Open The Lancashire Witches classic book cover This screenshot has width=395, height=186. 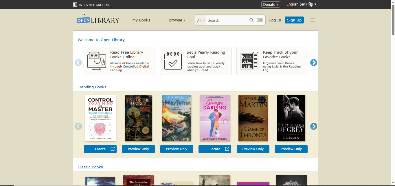pyautogui.click(x=138, y=180)
